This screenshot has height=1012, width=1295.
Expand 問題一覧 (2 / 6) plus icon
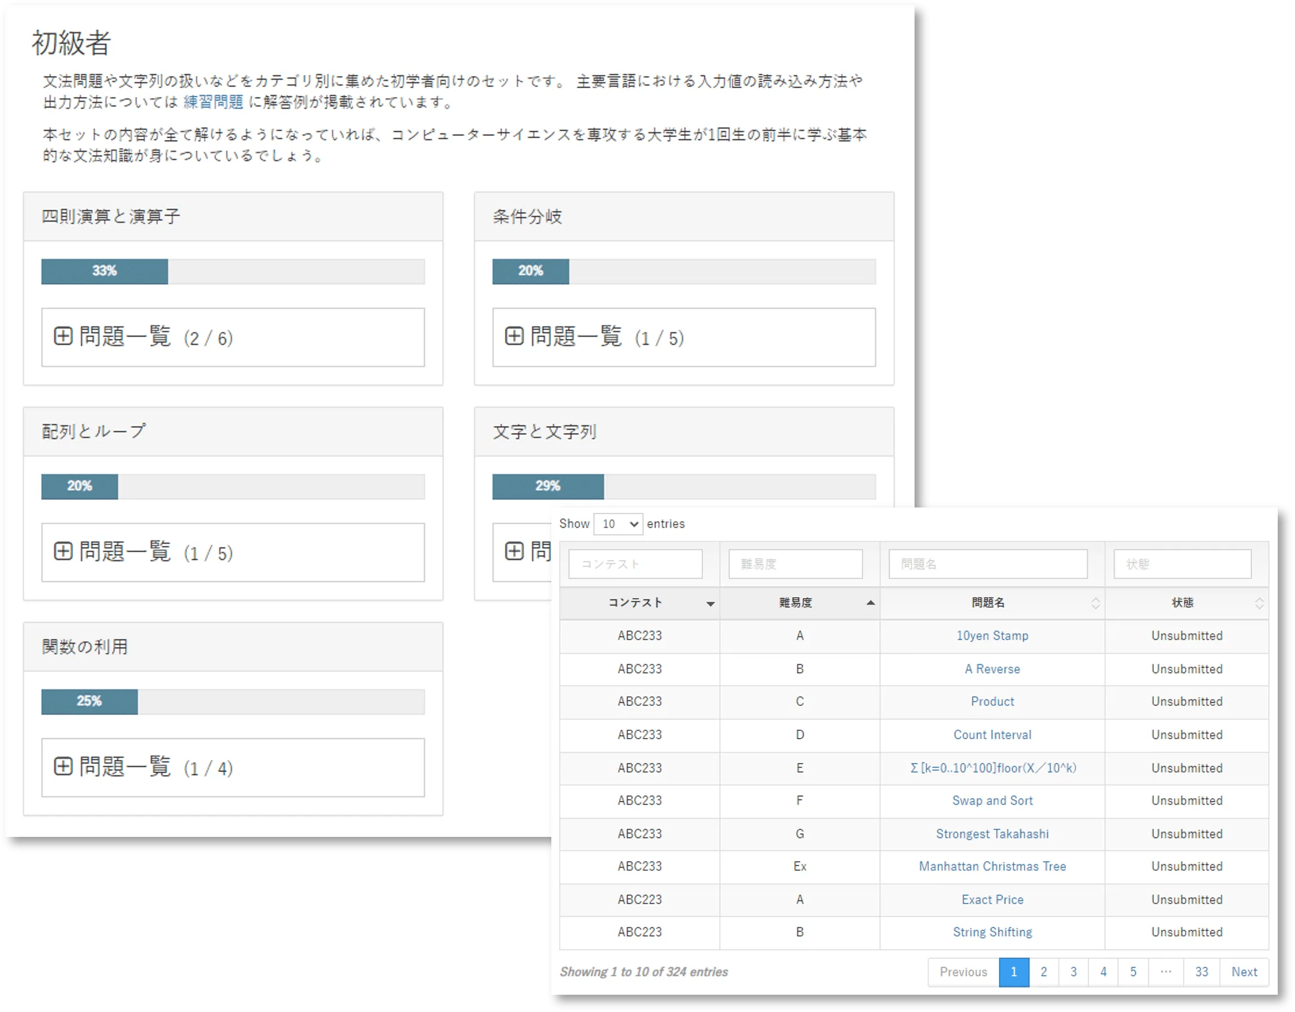[63, 337]
